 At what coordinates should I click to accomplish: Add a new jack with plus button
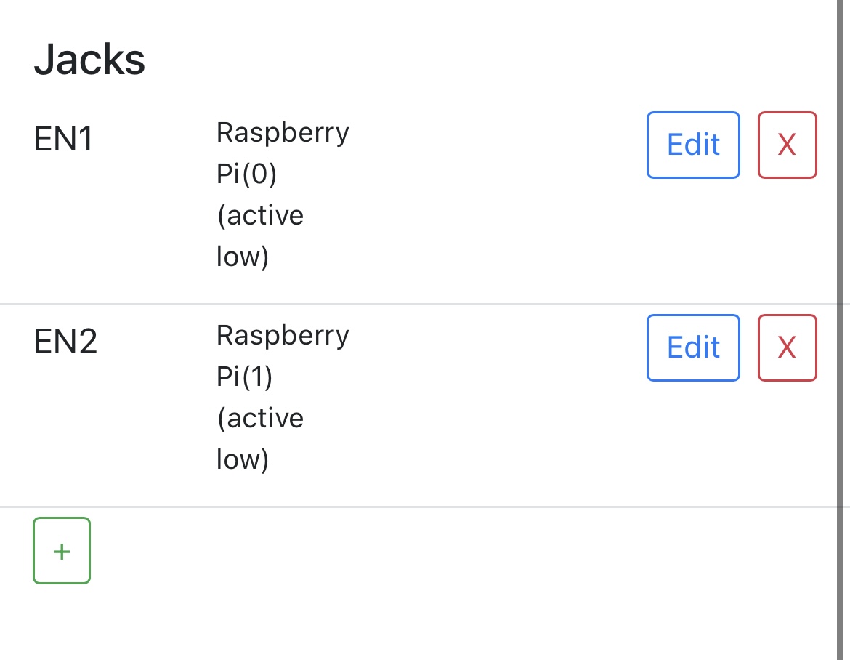62,551
